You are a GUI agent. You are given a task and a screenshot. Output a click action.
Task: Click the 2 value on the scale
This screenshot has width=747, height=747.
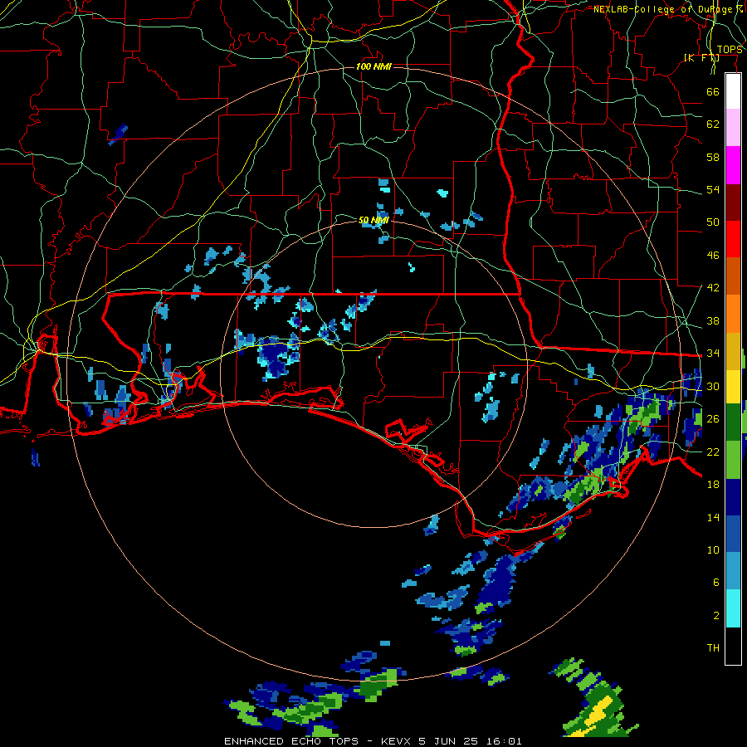click(715, 616)
